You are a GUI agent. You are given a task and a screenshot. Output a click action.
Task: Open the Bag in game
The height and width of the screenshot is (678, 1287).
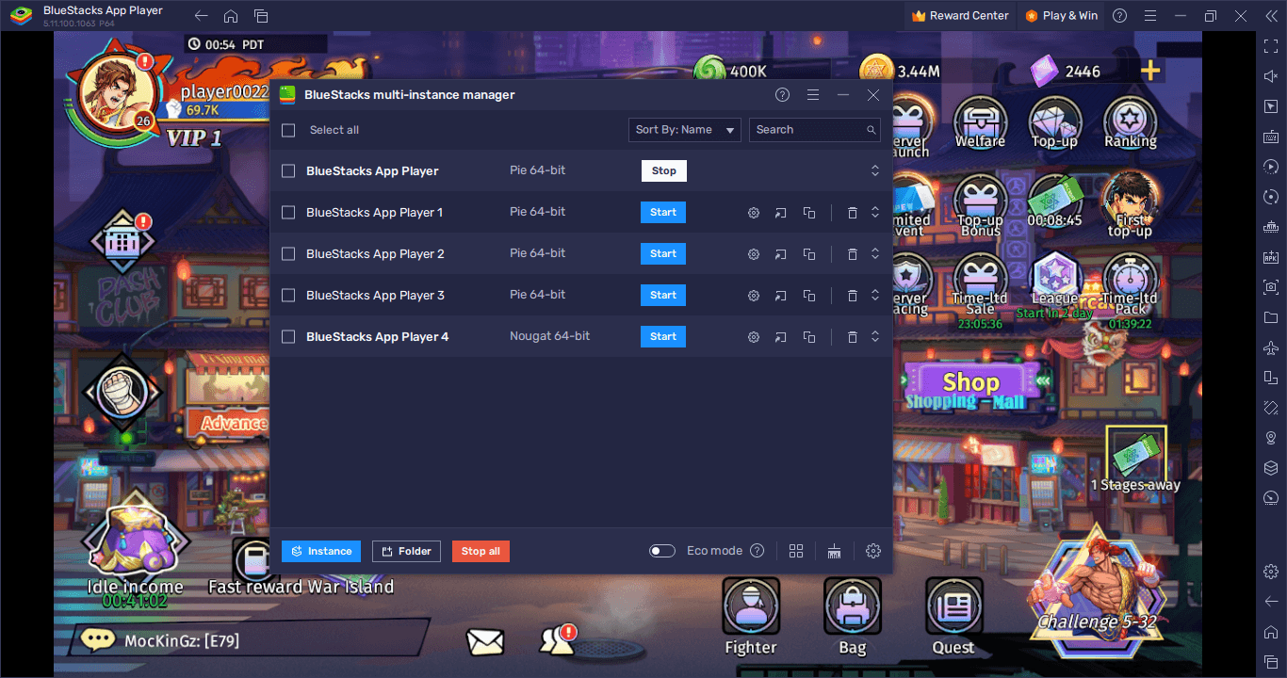coord(853,617)
